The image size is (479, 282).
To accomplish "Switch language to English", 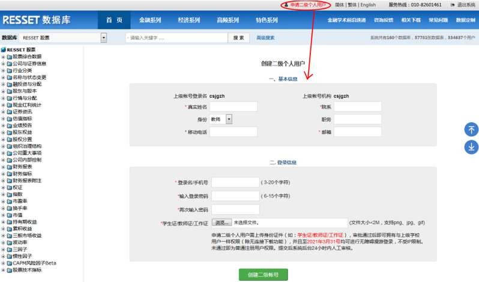I will (x=368, y=5).
